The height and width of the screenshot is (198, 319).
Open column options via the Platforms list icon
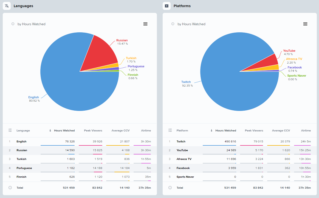[170, 130]
